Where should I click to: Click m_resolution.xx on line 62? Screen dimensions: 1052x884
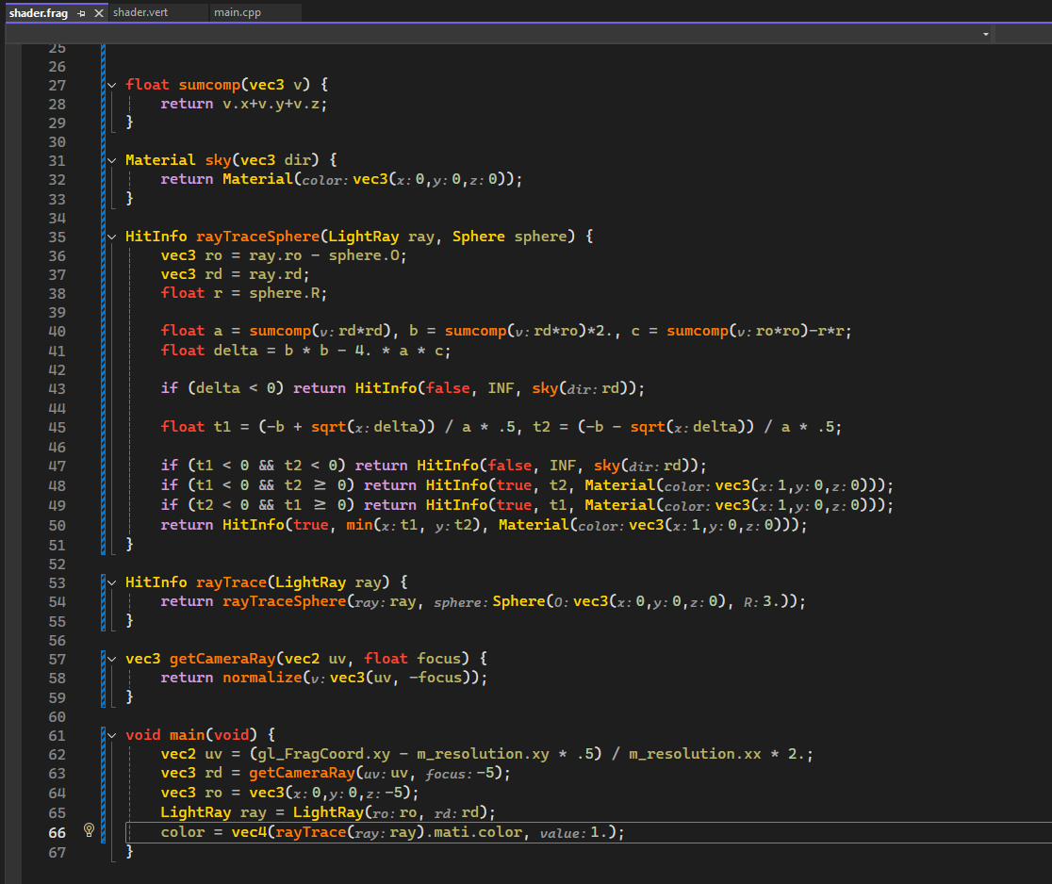tap(695, 755)
